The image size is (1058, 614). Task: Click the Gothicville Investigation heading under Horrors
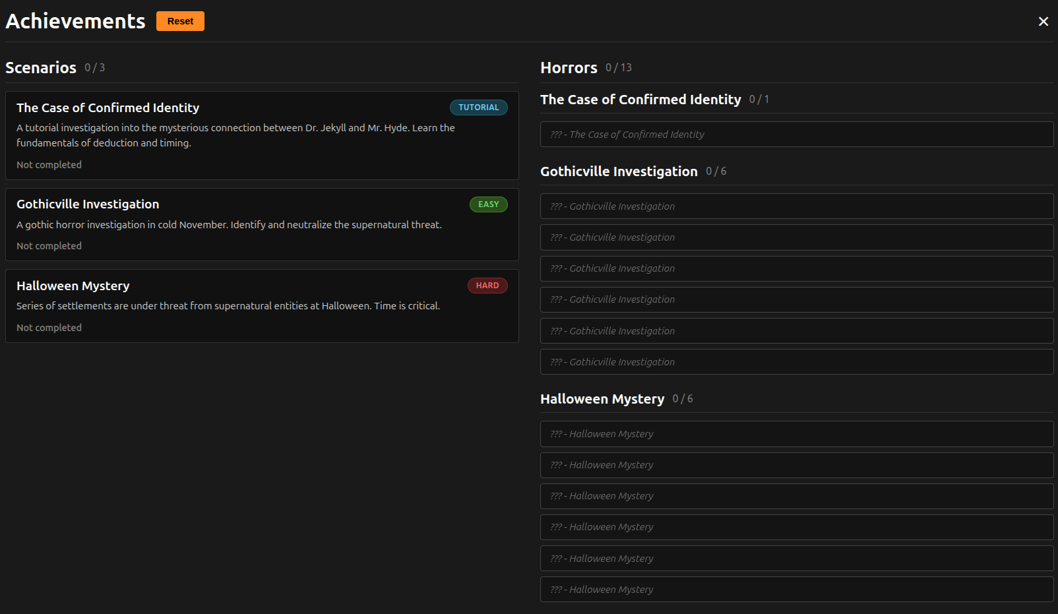point(619,171)
